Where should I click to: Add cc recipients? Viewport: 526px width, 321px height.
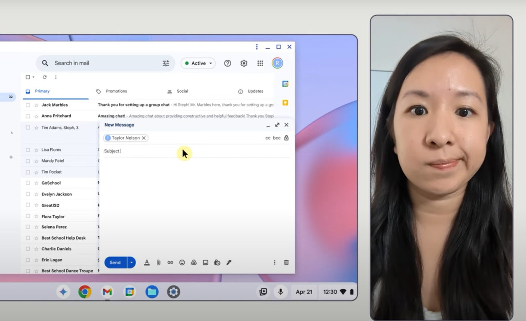268,138
